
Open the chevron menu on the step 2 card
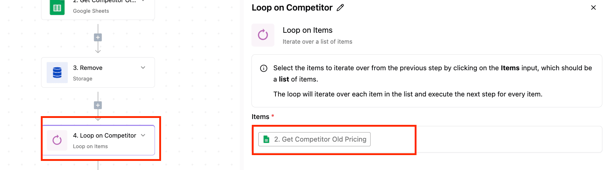click(143, 1)
